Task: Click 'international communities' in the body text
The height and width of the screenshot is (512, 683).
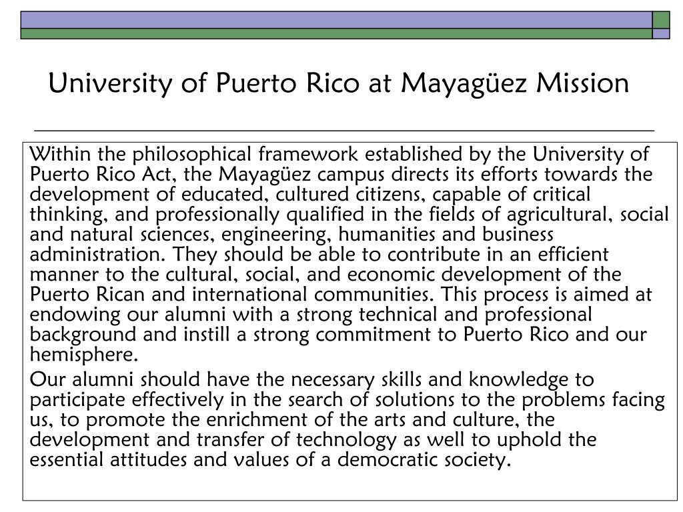Action: coord(311,294)
